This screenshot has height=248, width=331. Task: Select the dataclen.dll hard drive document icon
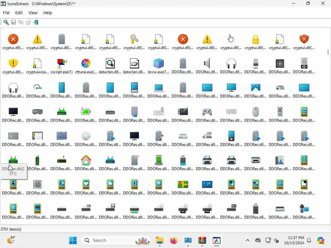point(134,63)
